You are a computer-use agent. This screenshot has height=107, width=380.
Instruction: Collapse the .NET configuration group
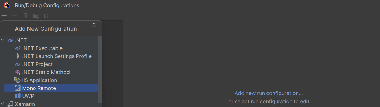[x=2, y=40]
